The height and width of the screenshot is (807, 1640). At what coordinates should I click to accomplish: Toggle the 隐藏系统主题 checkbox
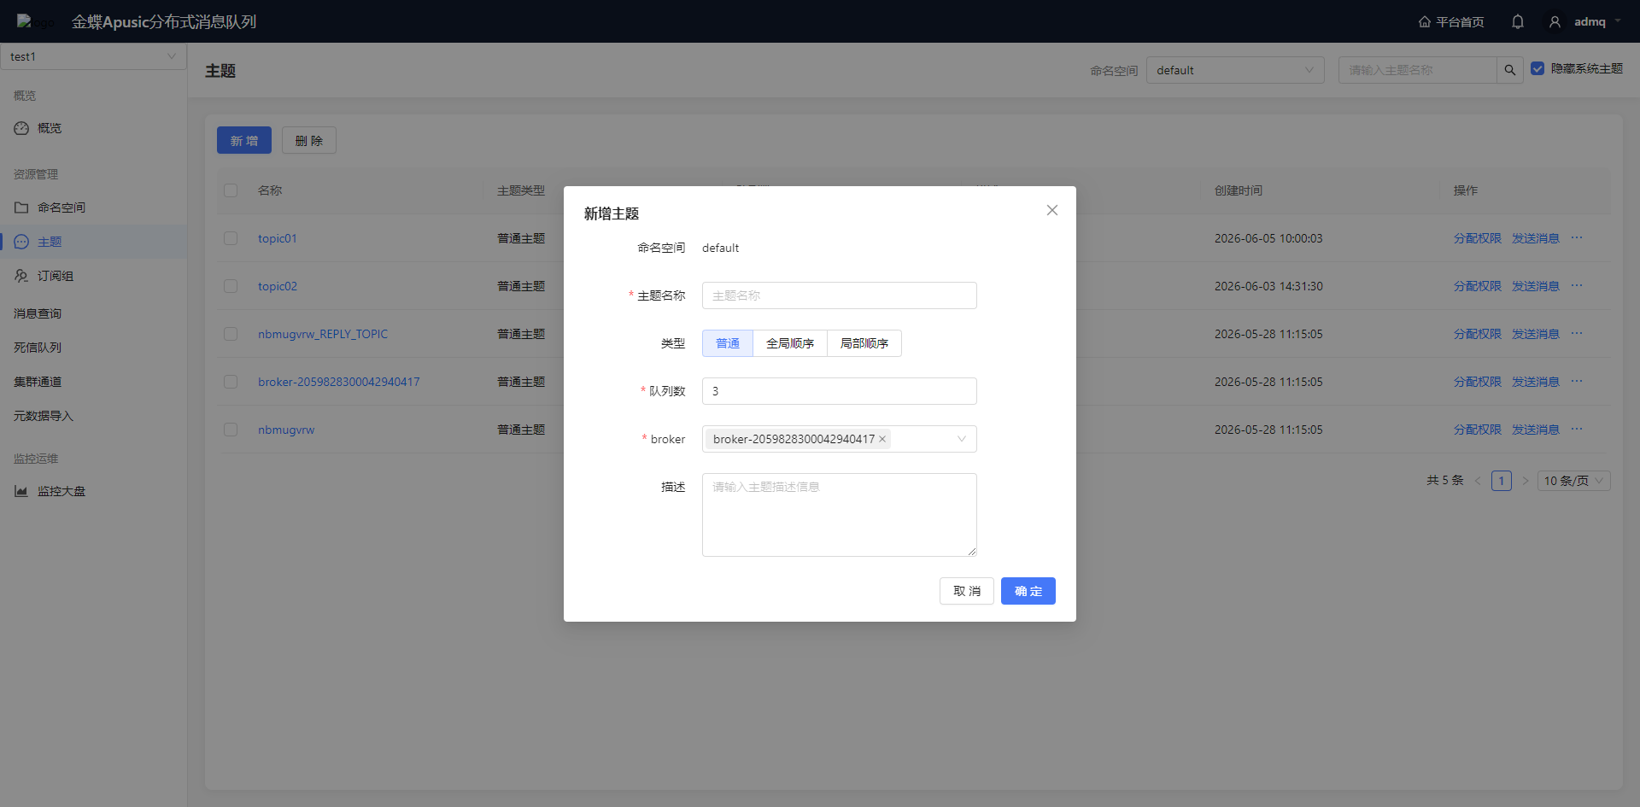[x=1537, y=68]
